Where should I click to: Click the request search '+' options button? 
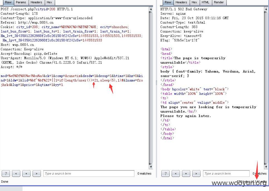pos(26,173)
